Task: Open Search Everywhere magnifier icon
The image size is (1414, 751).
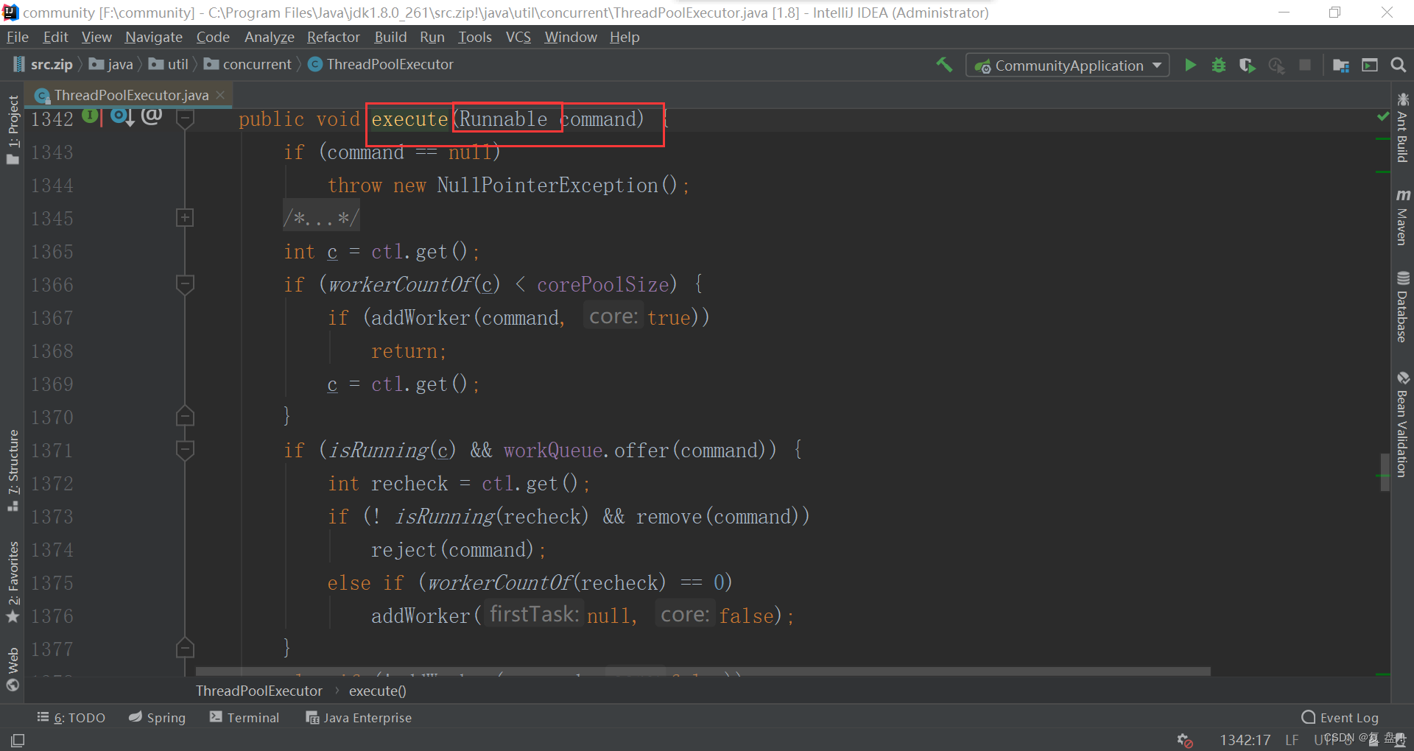Action: [1398, 65]
